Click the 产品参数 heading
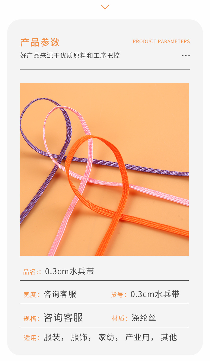 pyautogui.click(x=40, y=42)
